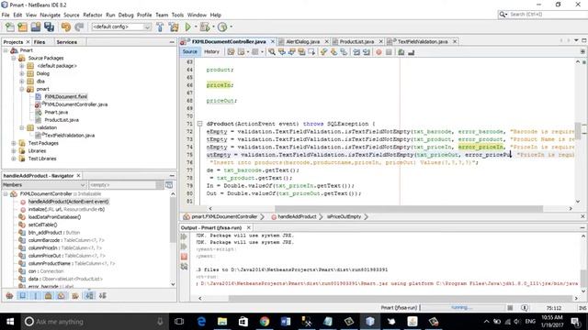Toggle Show Non-Public Members filter in Navigator
The width and height of the screenshot is (588, 330).
point(49,295)
